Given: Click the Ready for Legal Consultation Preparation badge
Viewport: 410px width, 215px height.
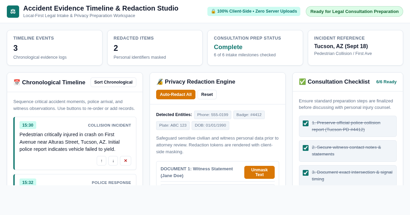Looking at the screenshot, I should click(x=354, y=11).
